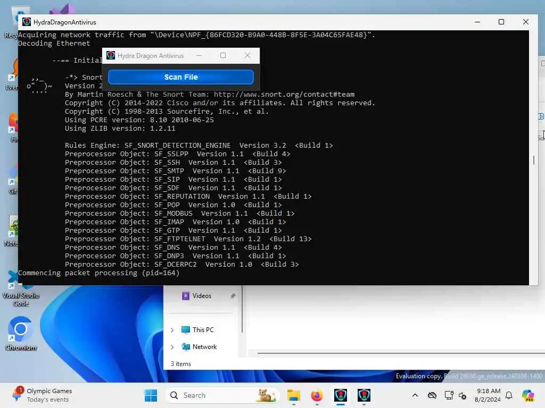Minimize the Hydra Dragon Antivirus dialog
This screenshot has height=408, width=545.
199,55
